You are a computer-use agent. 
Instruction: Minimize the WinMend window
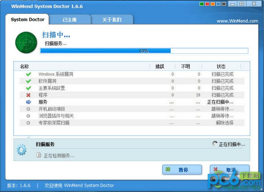coord(233,4)
